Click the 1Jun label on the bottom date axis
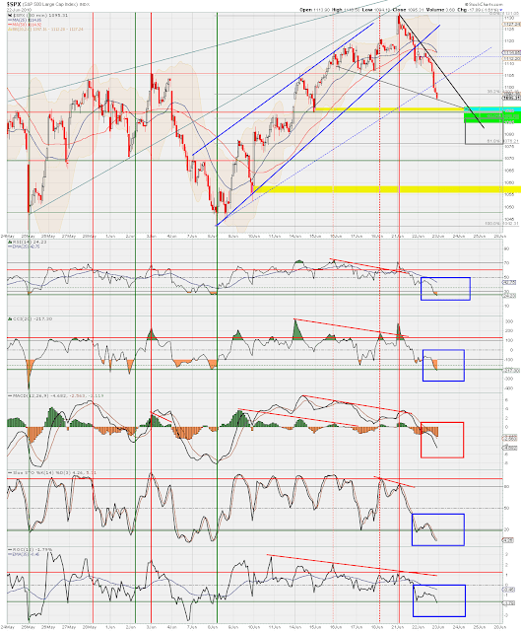Screen dimensions: 521x631 click(x=110, y=627)
